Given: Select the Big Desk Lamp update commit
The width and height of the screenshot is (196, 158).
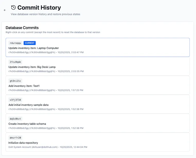Looking at the screenshot, I should (x=32, y=67).
